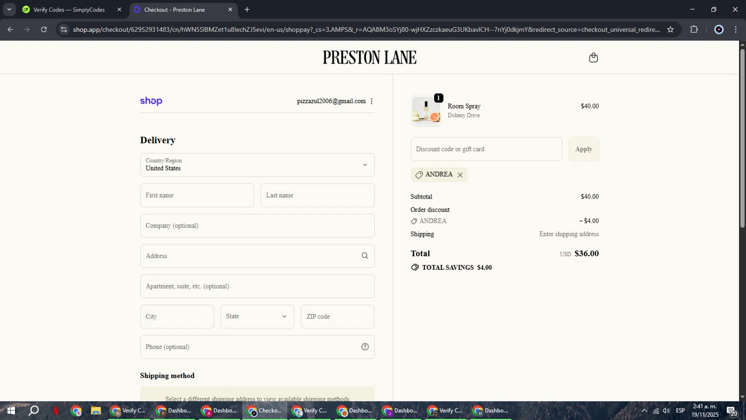
Task: Open the State dropdown
Action: point(257,316)
